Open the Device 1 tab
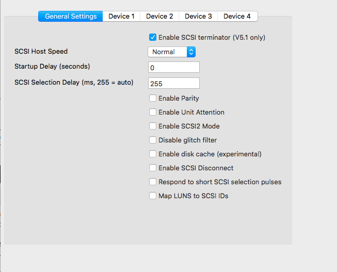Screen dimensions: 337x272 point(121,16)
